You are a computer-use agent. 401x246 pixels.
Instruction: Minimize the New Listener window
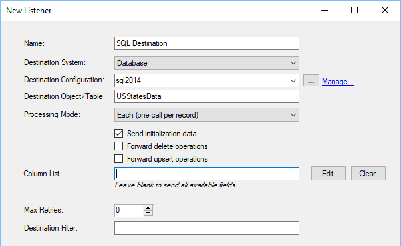coord(325,10)
